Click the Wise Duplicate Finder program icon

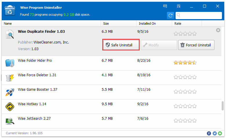tap(10, 34)
